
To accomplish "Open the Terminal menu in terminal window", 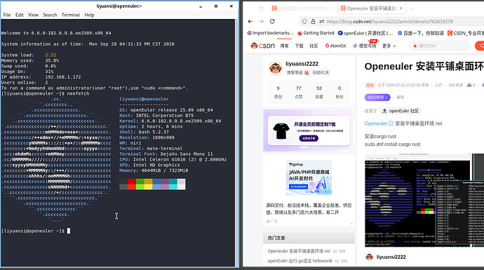I will [x=71, y=15].
